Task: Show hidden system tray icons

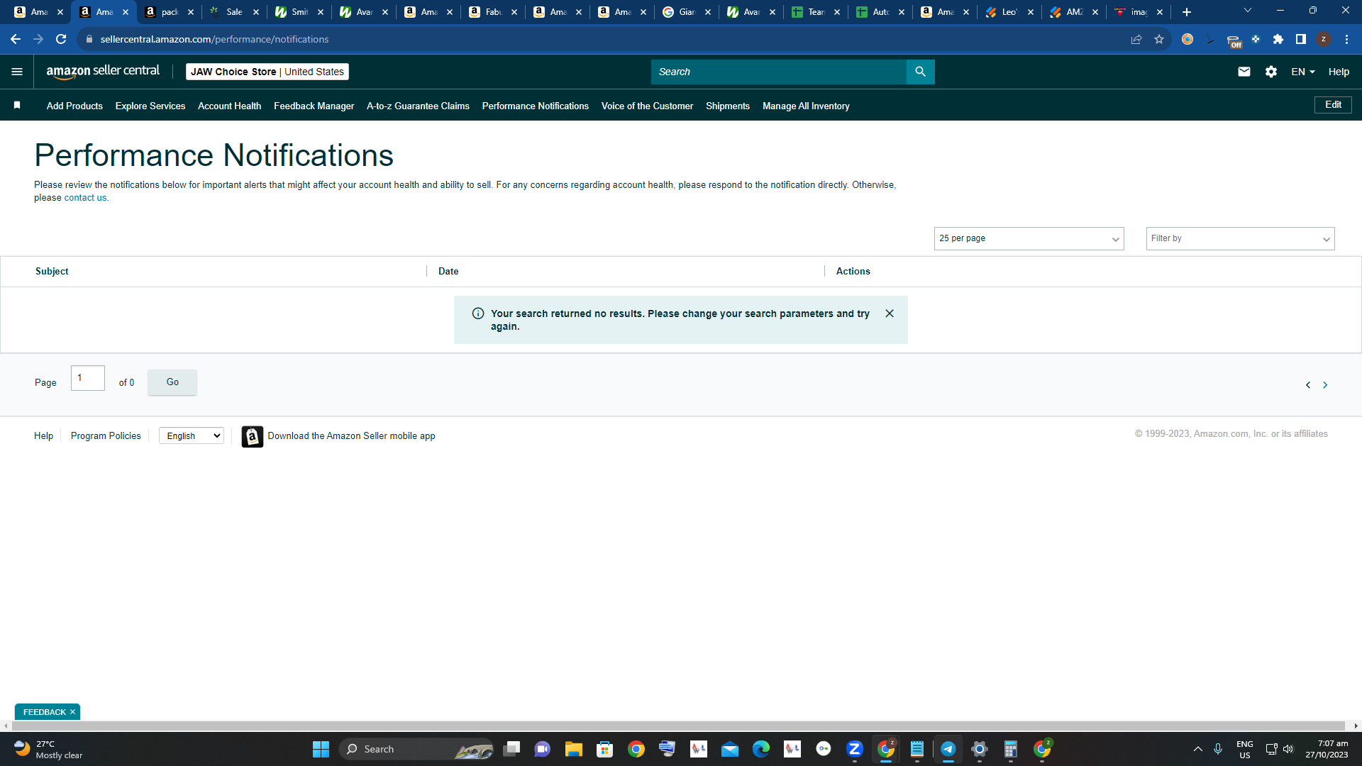Action: (1198, 749)
